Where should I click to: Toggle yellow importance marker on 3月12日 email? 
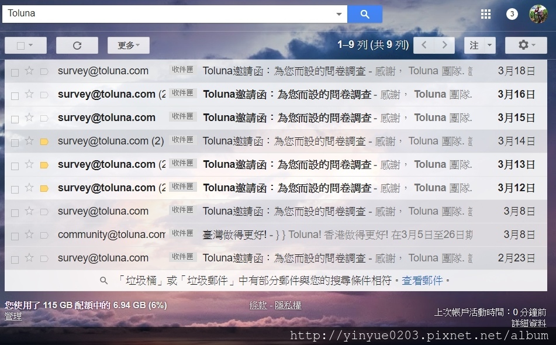coord(44,189)
